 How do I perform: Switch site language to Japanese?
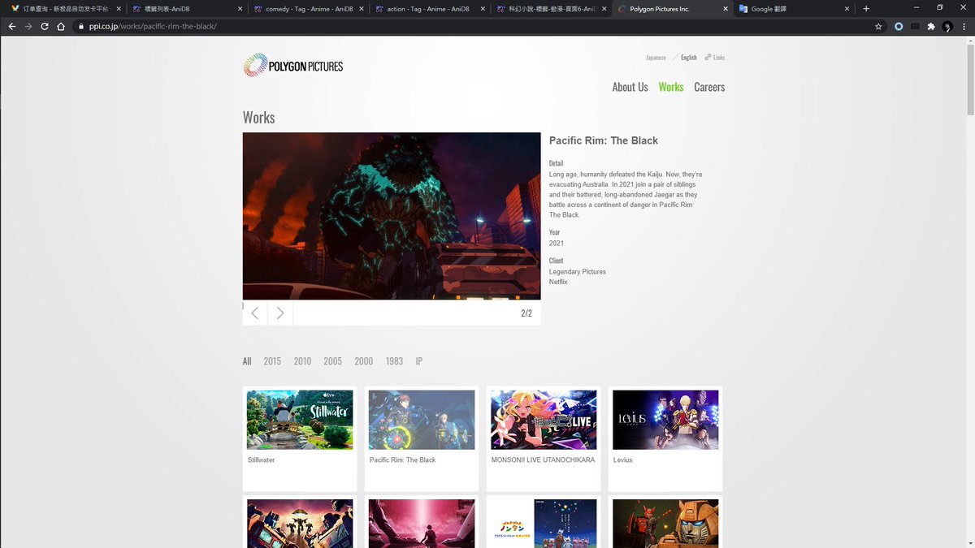pos(656,58)
